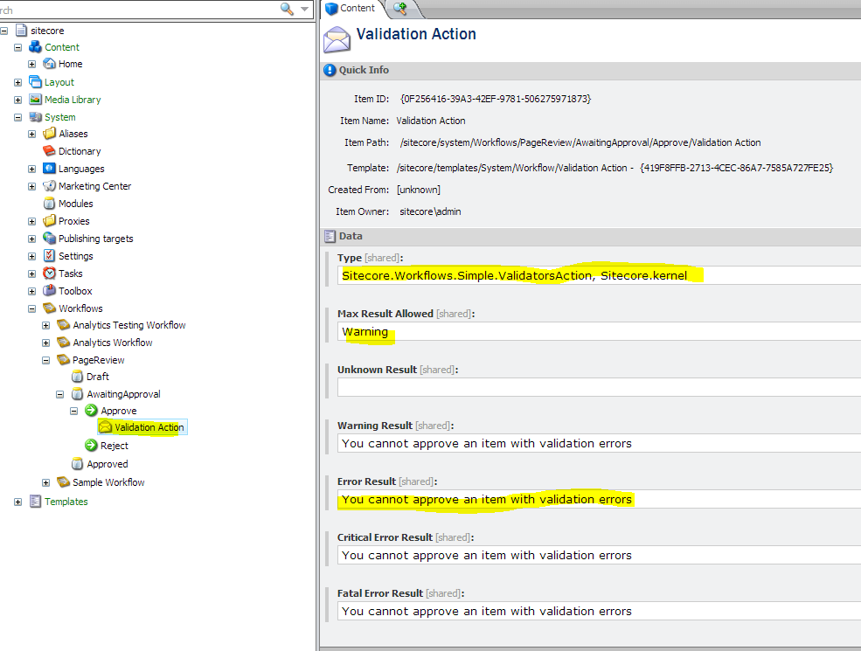Click the new tab search icon
This screenshot has width=861, height=651.
400,8
